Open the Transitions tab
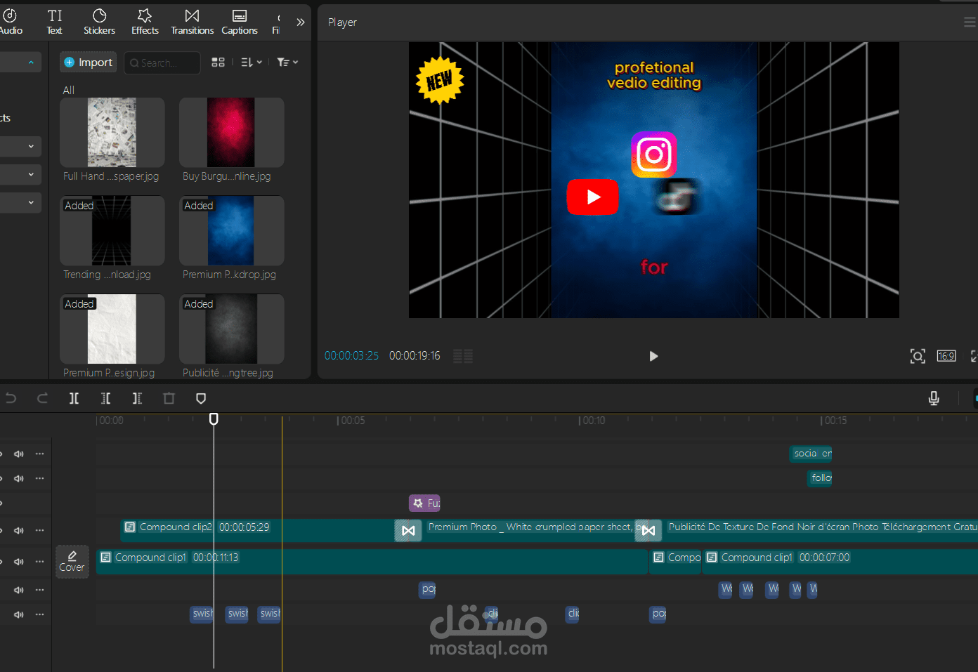 (x=192, y=22)
